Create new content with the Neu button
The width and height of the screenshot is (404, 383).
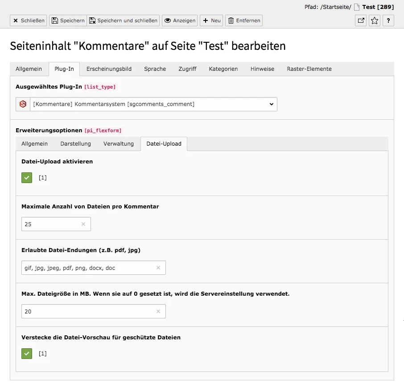click(211, 20)
